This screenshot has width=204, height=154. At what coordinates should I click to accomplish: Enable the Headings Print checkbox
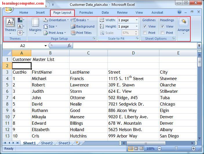click(x=163, y=33)
